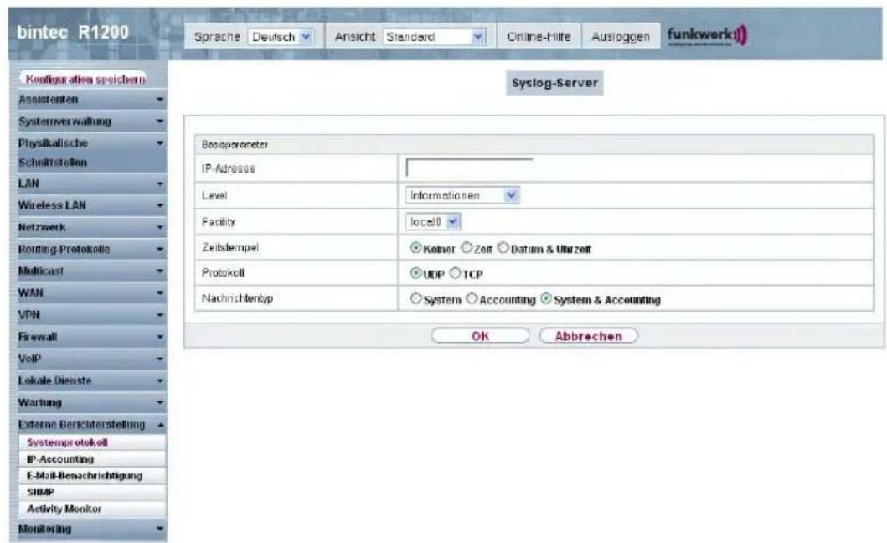The image size is (887, 543).
Task: Expand the Wartung menu section
Action: [x=88, y=402]
